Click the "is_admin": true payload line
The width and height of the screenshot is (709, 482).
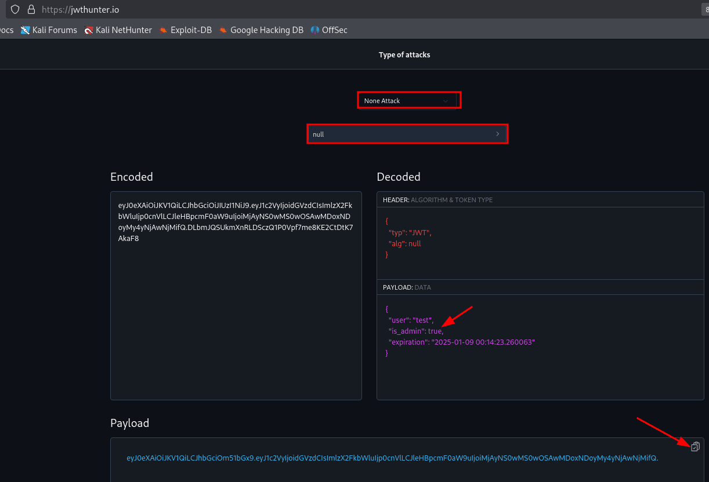coord(416,331)
